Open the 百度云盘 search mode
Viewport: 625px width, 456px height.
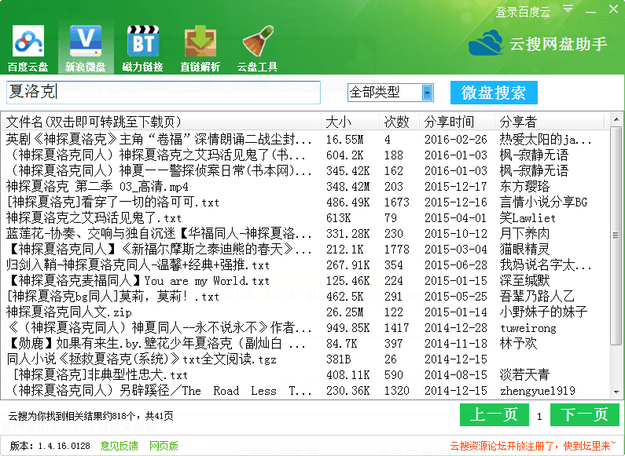pyautogui.click(x=28, y=47)
